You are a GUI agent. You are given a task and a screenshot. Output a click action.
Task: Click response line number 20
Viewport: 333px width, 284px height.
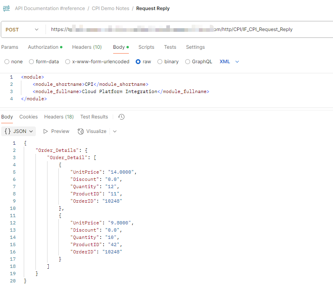(x=13, y=281)
